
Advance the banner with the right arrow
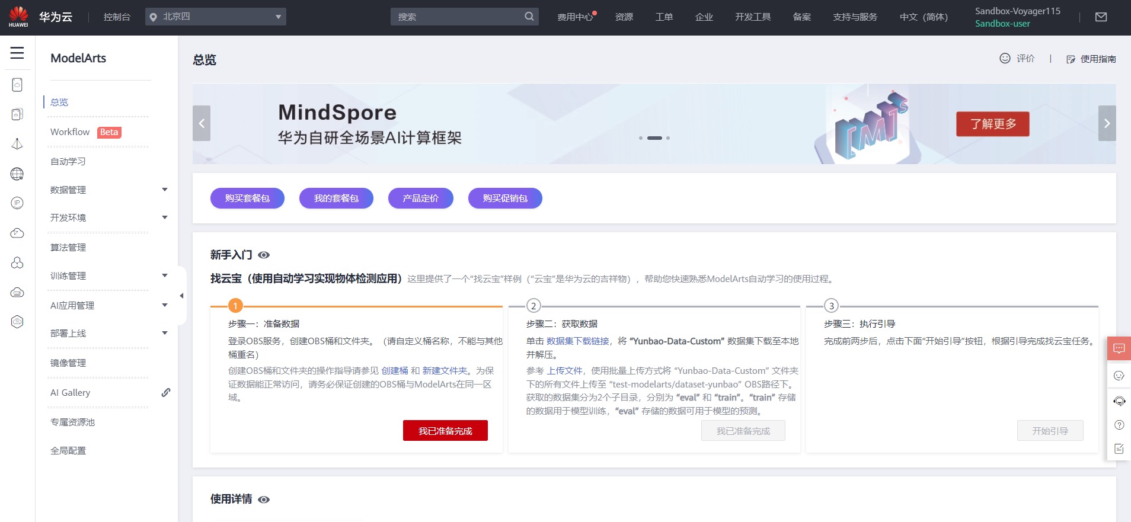click(1107, 123)
